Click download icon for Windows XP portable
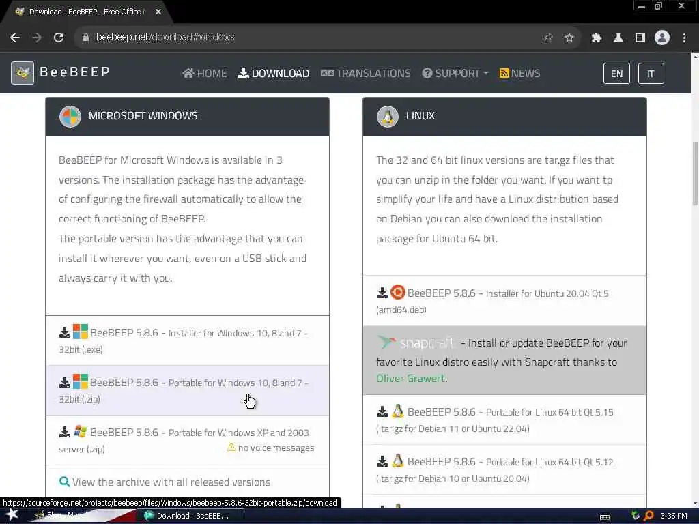The height and width of the screenshot is (524, 699). click(x=65, y=432)
